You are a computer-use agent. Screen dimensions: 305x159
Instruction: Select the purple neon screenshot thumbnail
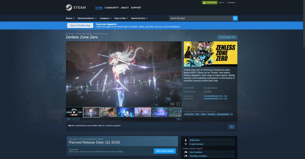(x=160, y=112)
